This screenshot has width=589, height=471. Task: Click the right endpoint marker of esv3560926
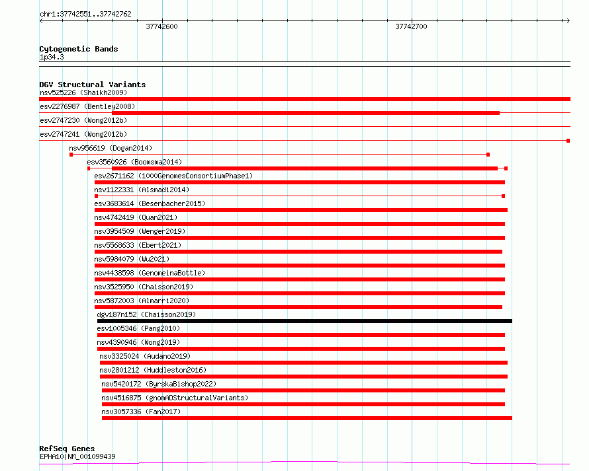point(506,168)
